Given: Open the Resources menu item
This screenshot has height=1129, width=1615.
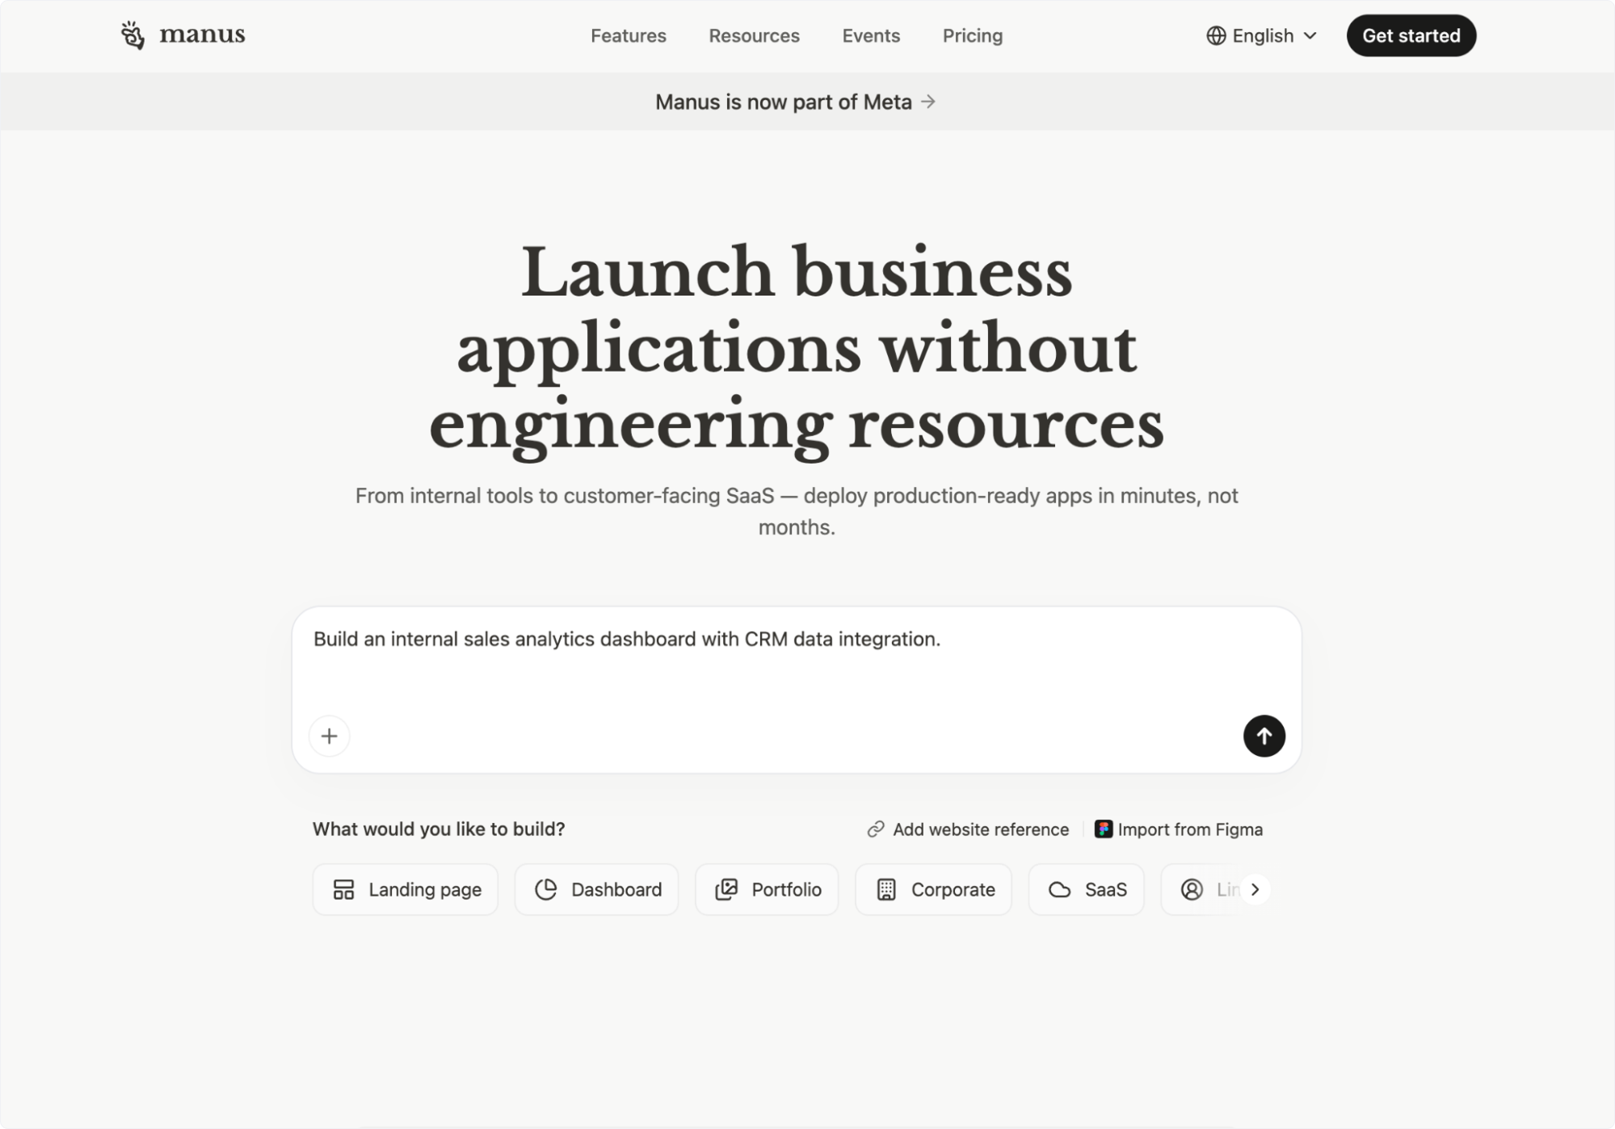Looking at the screenshot, I should point(753,36).
